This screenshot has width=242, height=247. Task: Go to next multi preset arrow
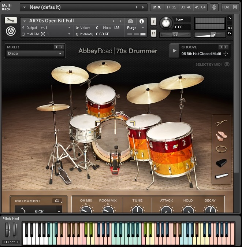click(x=143, y=7)
